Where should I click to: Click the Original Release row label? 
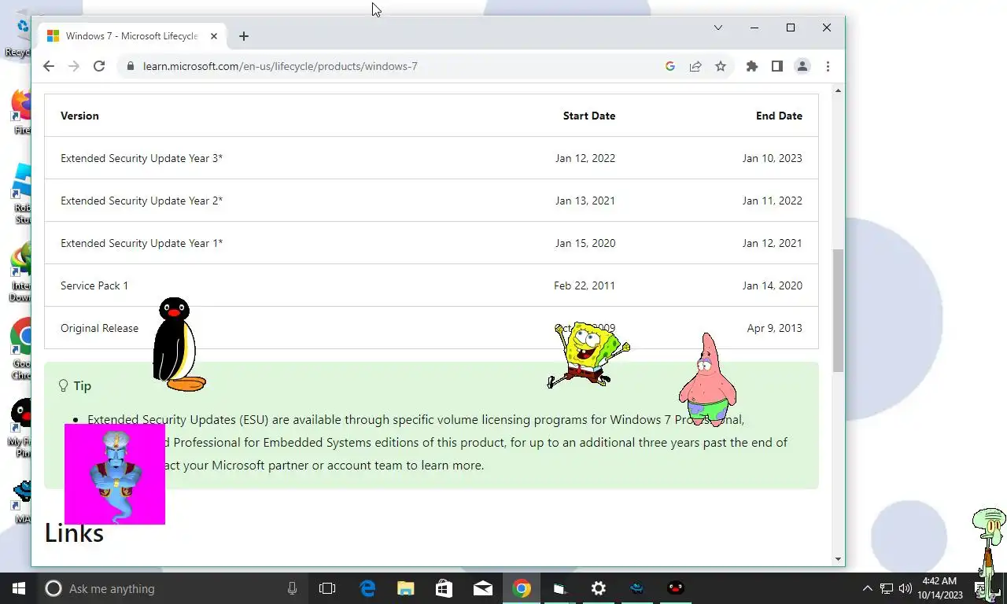pyautogui.click(x=99, y=328)
